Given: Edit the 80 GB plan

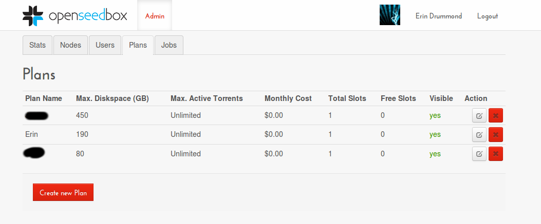Looking at the screenshot, I should tap(479, 154).
